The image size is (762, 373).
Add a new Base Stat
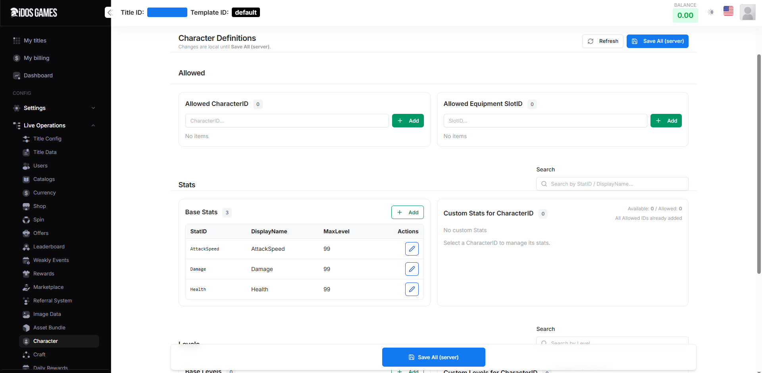pos(407,212)
